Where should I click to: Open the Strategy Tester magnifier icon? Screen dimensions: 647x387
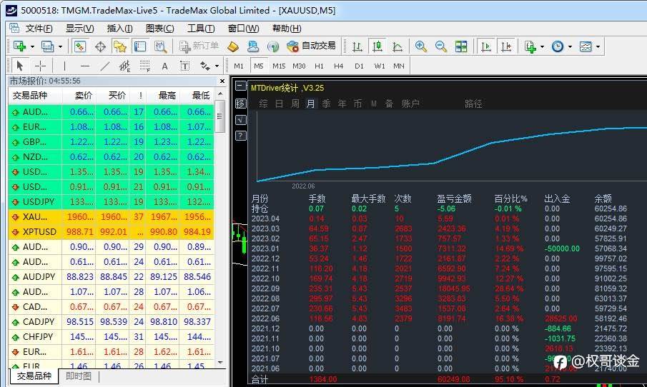point(160,46)
